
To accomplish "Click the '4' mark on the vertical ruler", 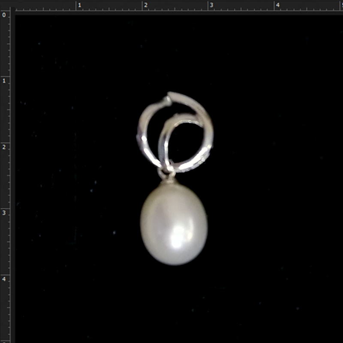I will point(4,279).
